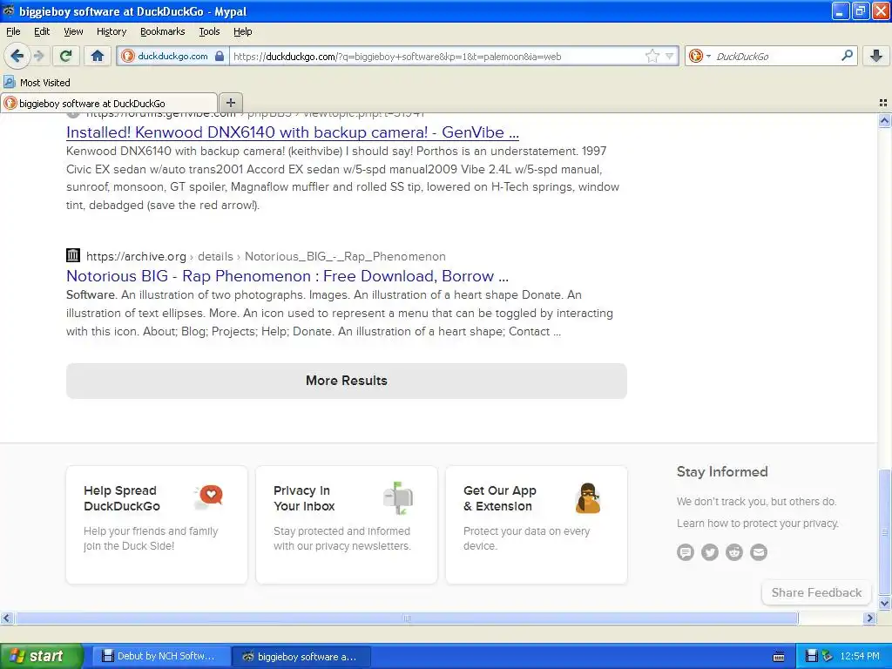Open the DuckDuckGo Twitter icon
The height and width of the screenshot is (669, 892).
pyautogui.click(x=710, y=551)
